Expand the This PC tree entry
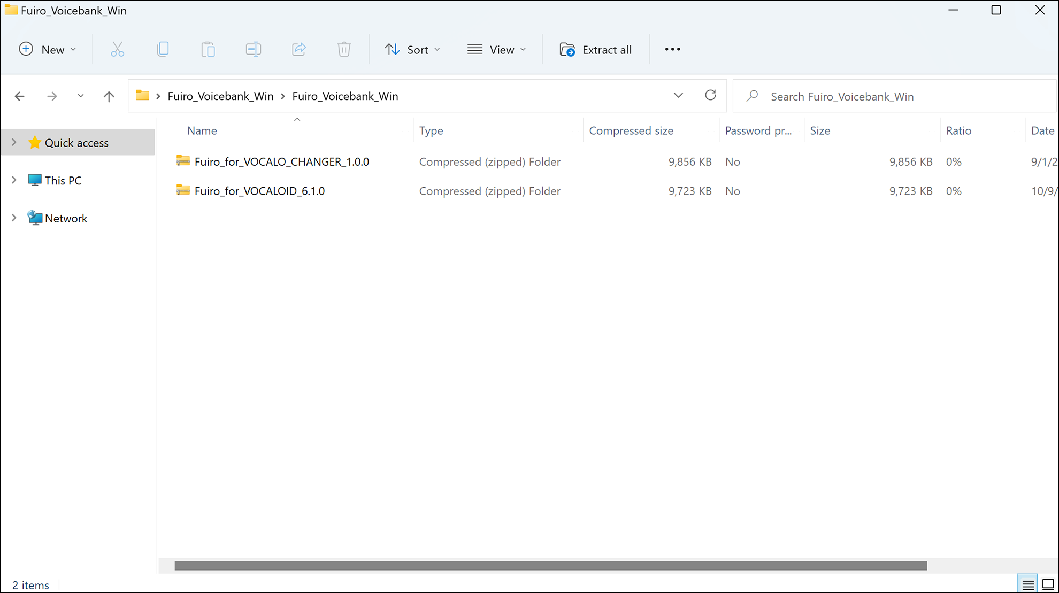1059x593 pixels. point(14,180)
